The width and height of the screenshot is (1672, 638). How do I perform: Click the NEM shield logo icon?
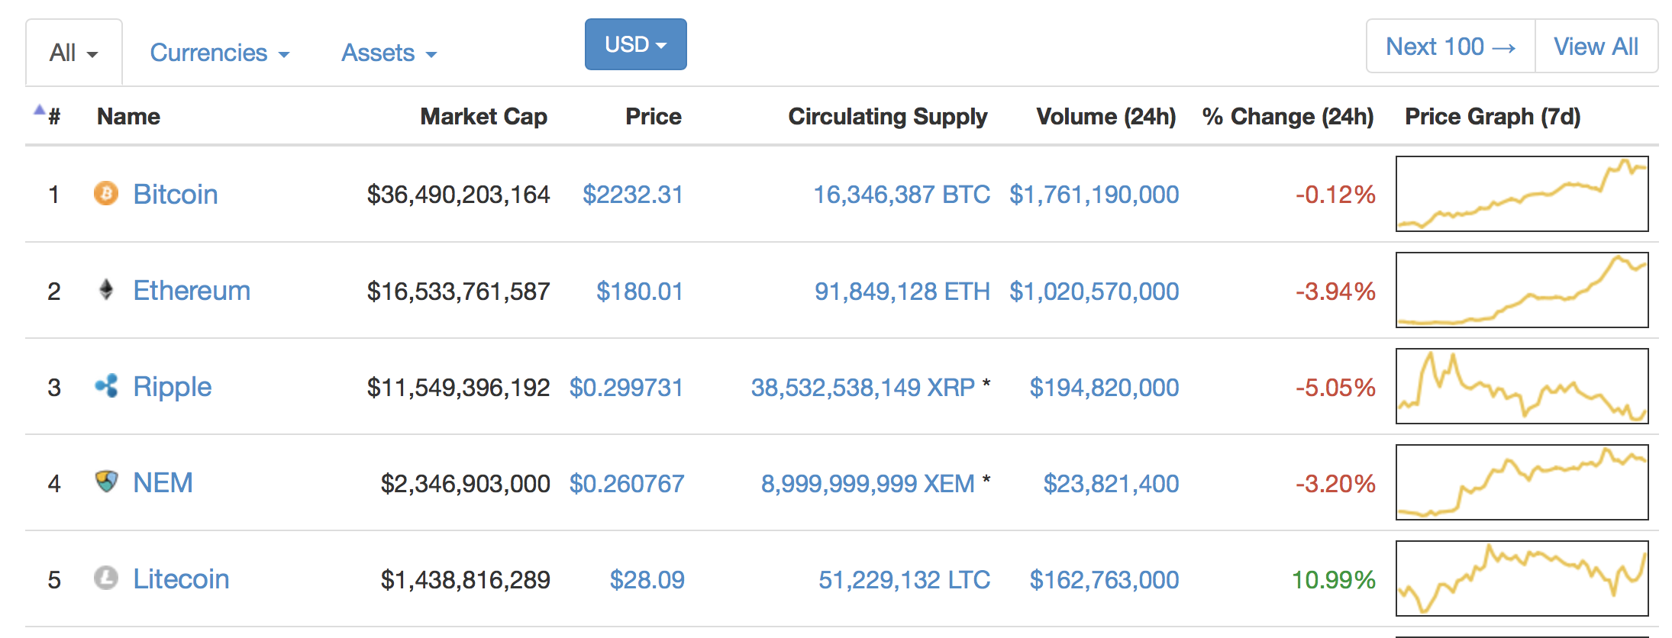tap(106, 482)
